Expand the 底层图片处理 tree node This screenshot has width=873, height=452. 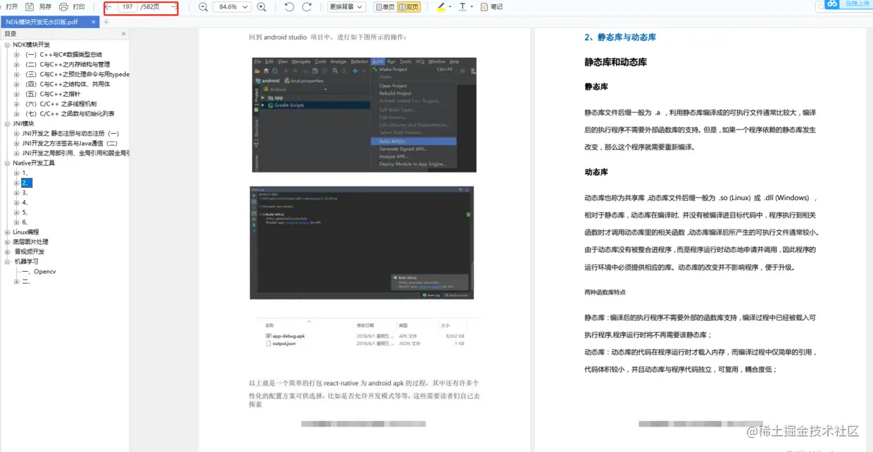coord(7,241)
